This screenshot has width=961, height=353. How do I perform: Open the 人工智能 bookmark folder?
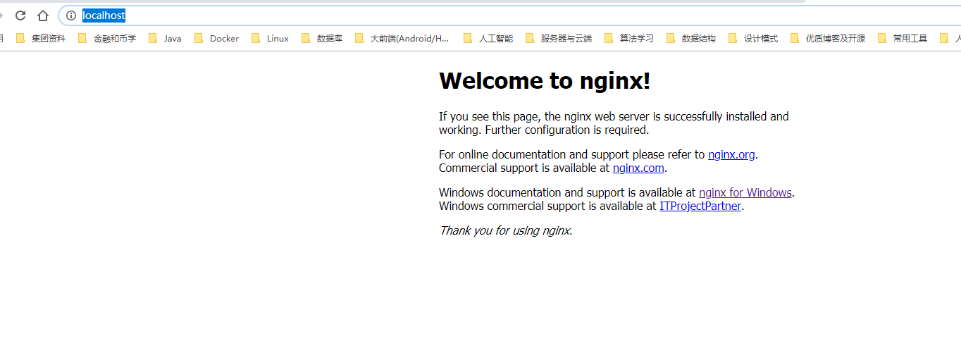(x=488, y=39)
